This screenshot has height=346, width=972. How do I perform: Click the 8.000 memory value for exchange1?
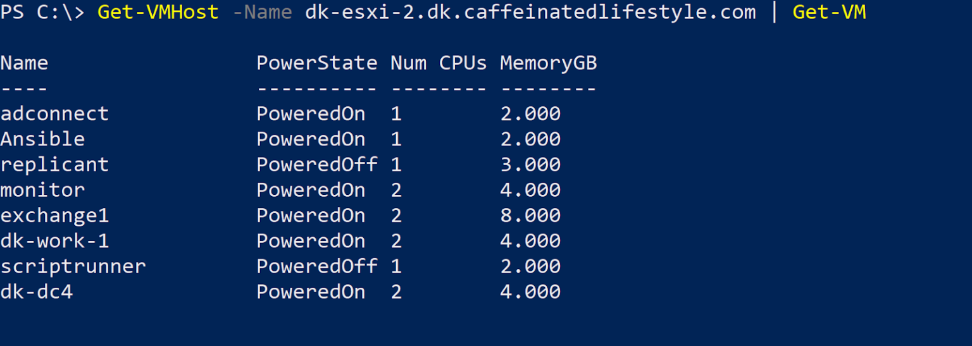530,216
